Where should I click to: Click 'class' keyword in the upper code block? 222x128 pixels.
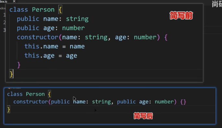pos(18,10)
